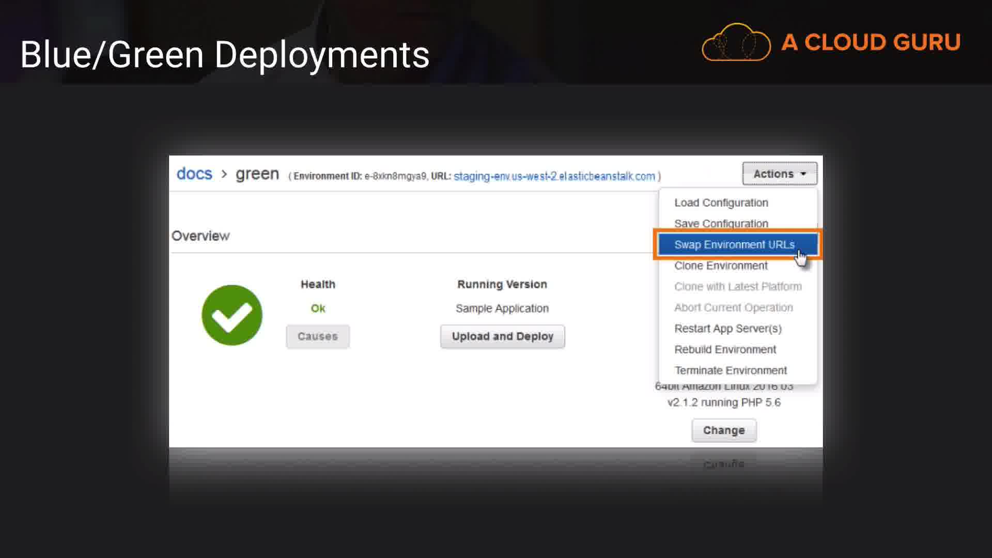Image resolution: width=992 pixels, height=558 pixels.
Task: Choose Rebuild Environment menu item
Action: pyautogui.click(x=725, y=349)
